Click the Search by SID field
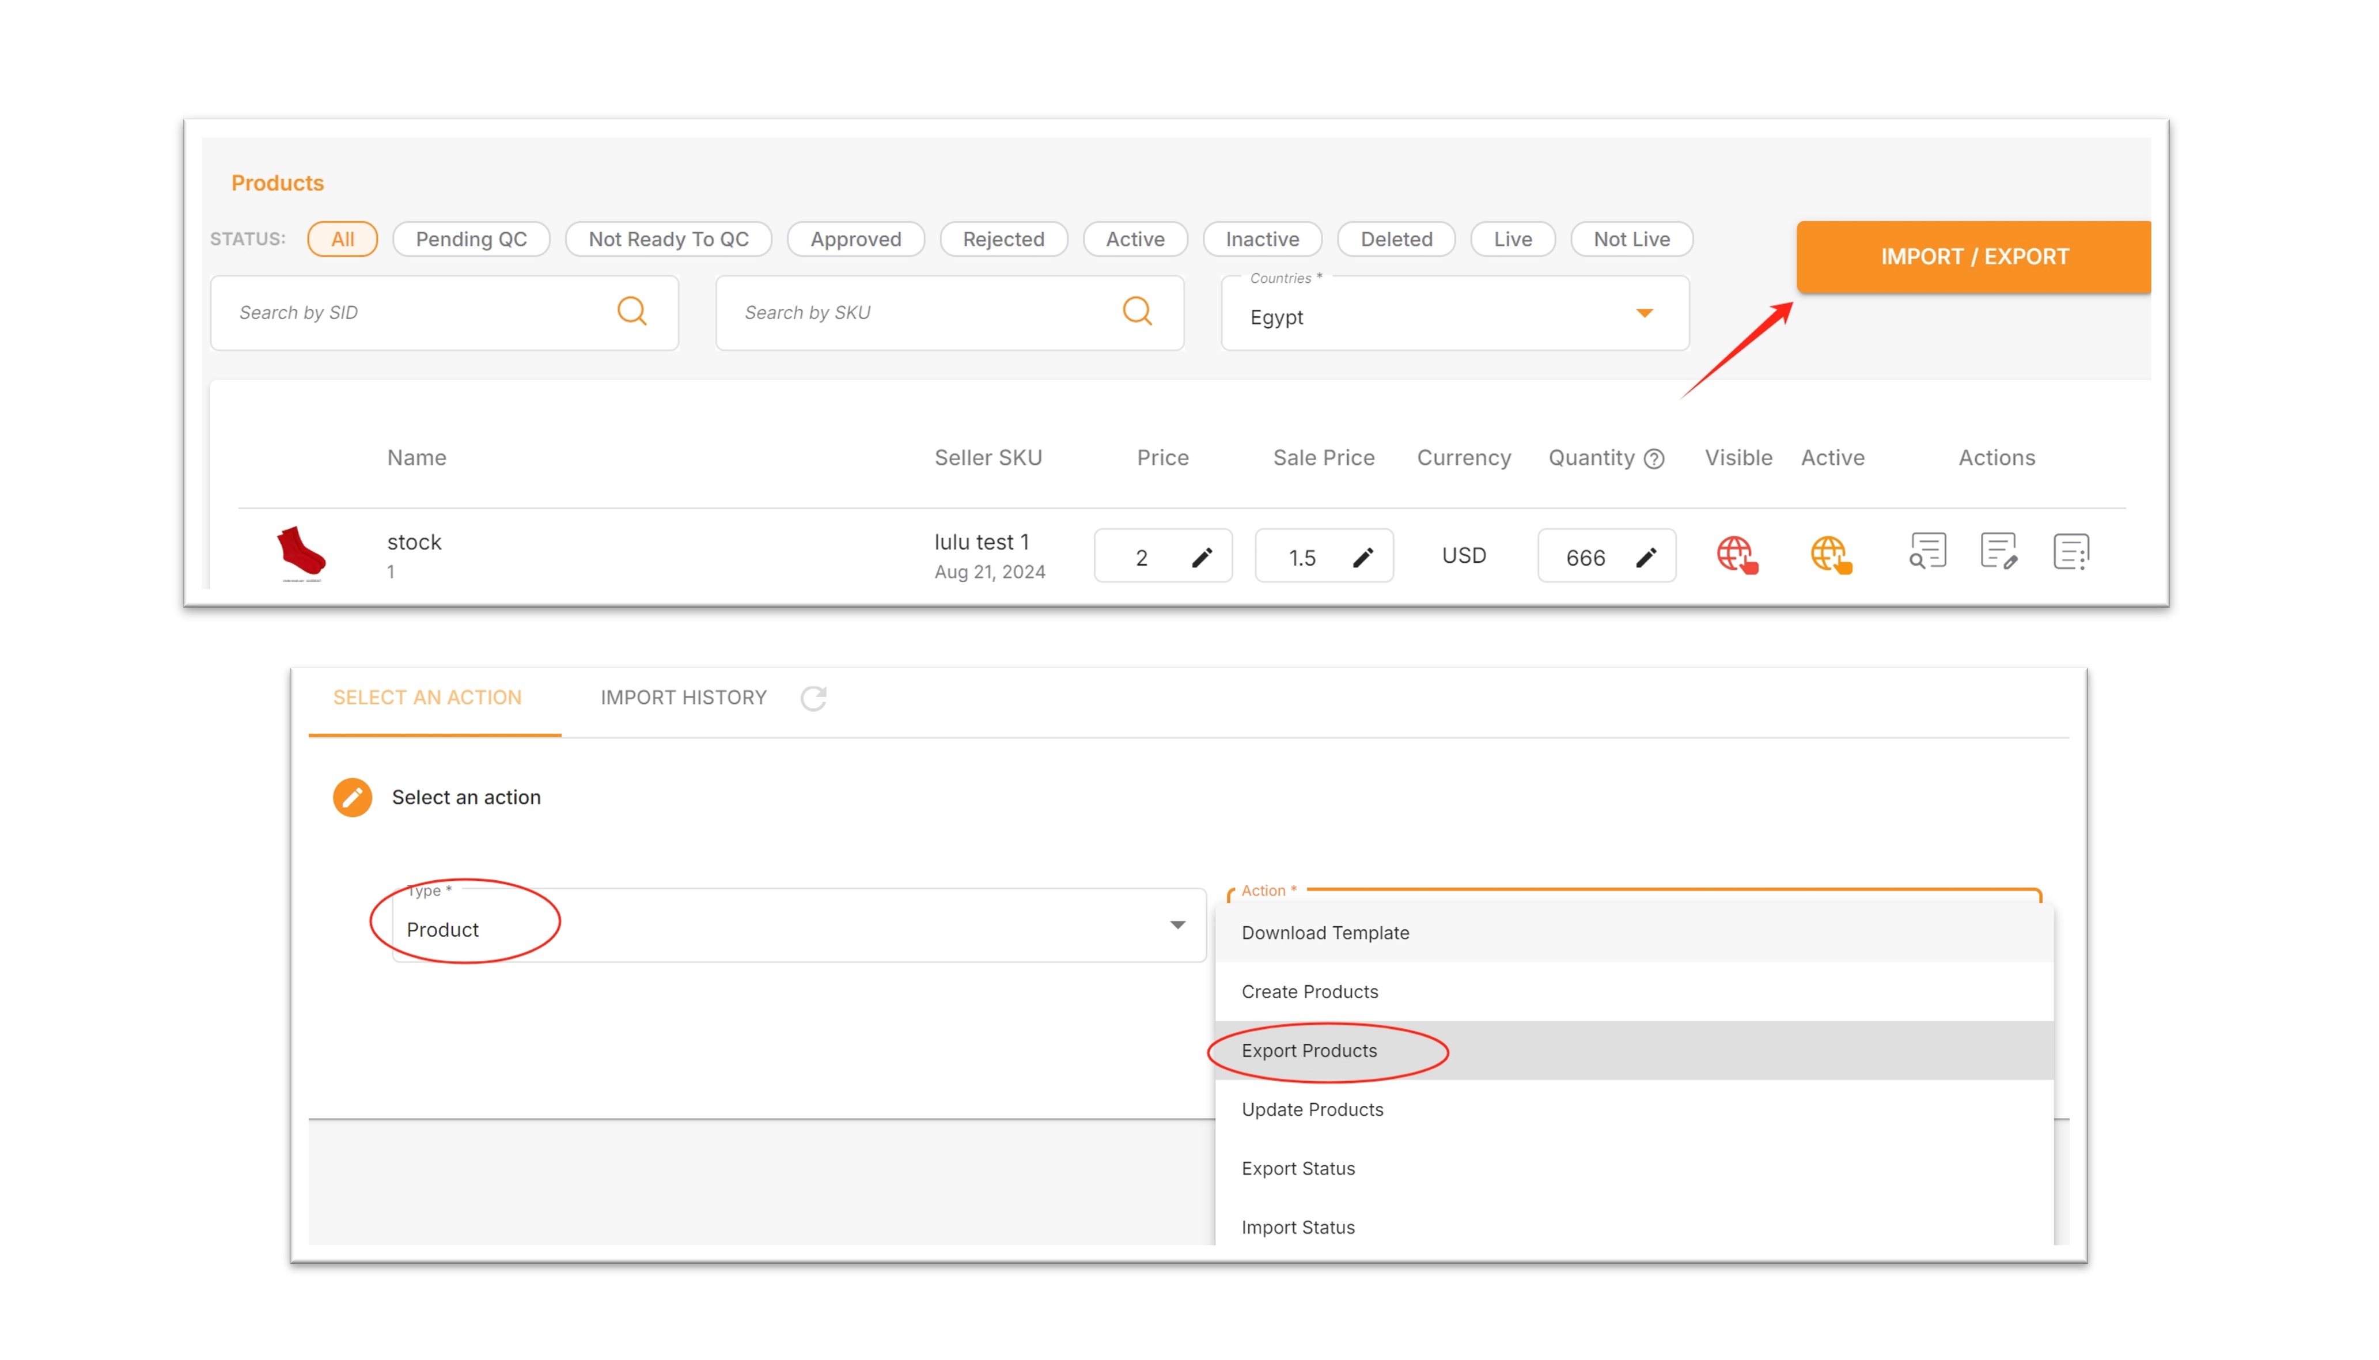The image size is (2379, 1360). tap(445, 313)
